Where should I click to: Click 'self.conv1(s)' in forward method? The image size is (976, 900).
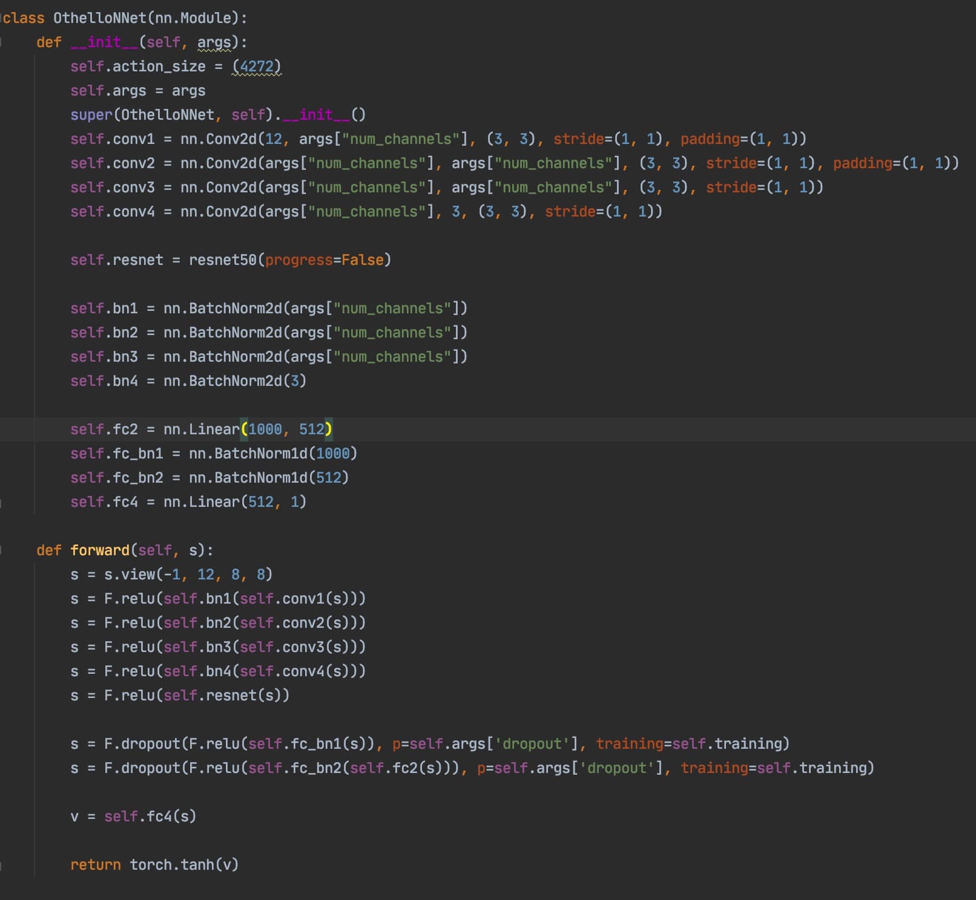[294, 599]
